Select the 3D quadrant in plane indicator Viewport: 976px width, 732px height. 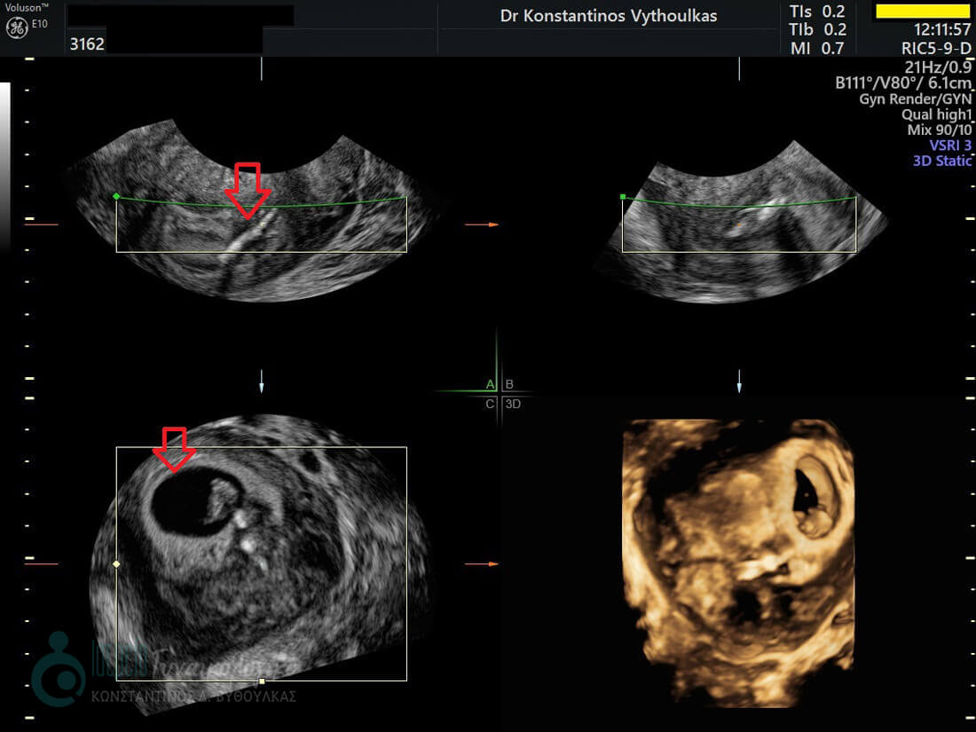pyautogui.click(x=513, y=404)
